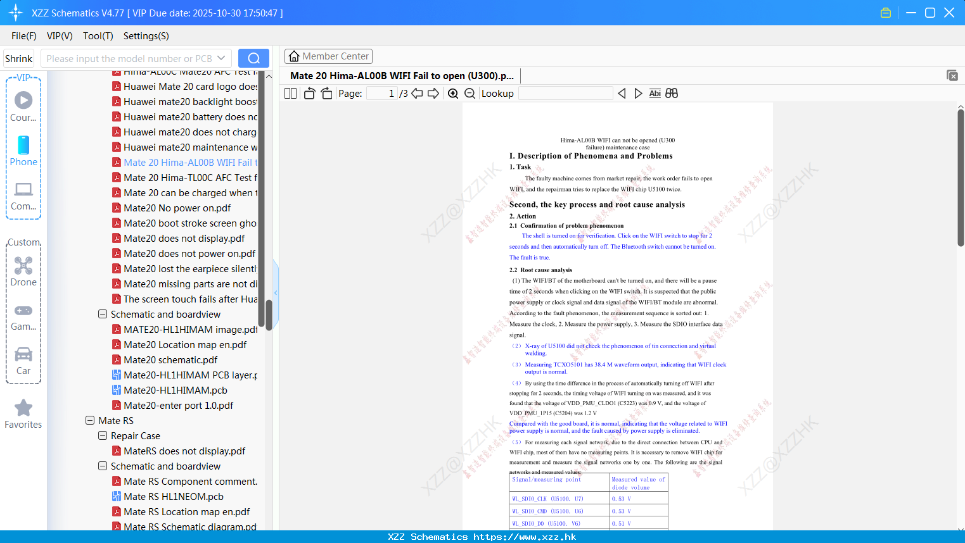Screen dimensions: 965x543
Task: Click the file tree vertical scrollbar
Action: [269, 315]
